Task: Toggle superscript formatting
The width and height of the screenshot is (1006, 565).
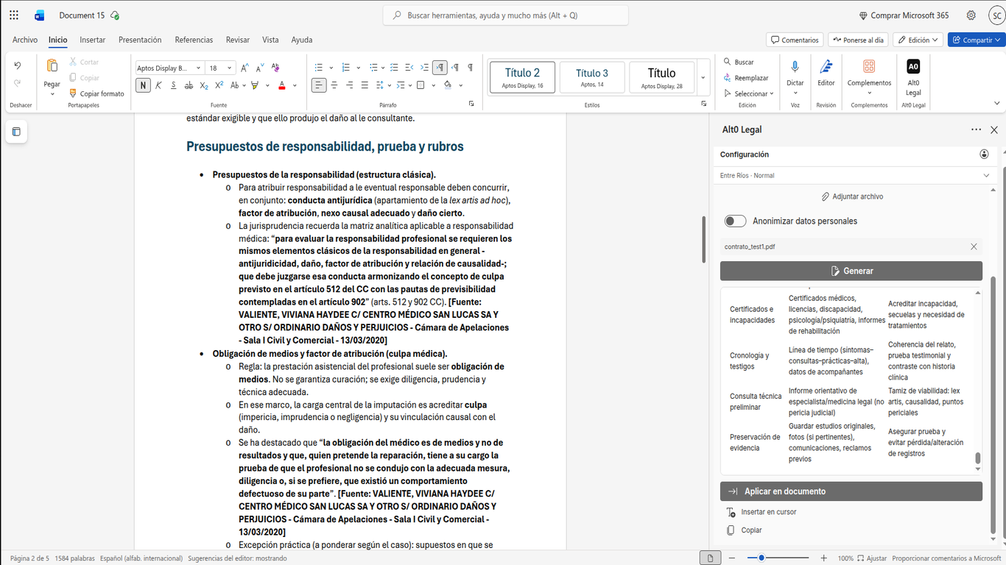Action: click(219, 85)
